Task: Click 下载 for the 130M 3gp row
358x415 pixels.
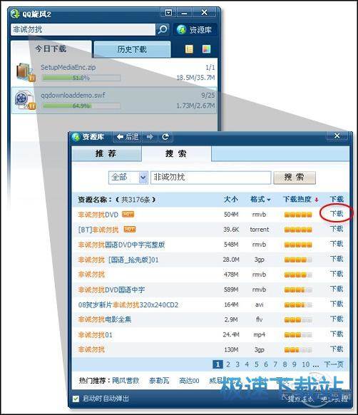Action: (337, 349)
